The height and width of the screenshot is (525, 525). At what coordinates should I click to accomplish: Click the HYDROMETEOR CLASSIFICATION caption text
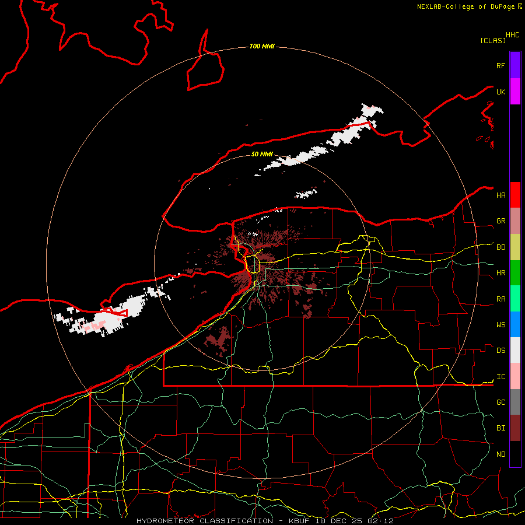click(205, 521)
